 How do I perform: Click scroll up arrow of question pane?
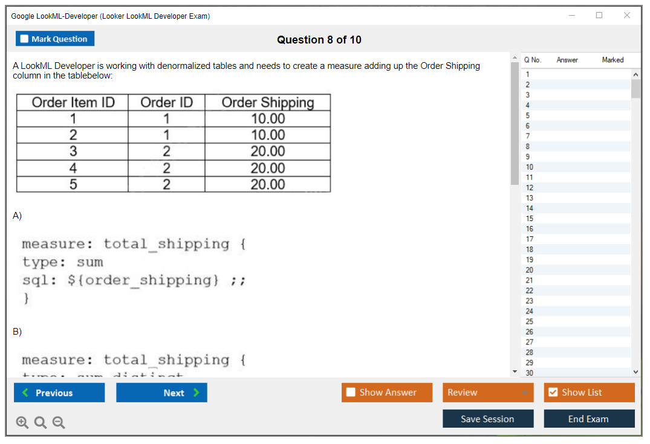(515, 57)
